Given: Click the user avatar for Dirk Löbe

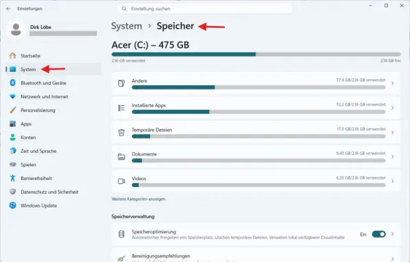Looking at the screenshot, I should pos(16,29).
